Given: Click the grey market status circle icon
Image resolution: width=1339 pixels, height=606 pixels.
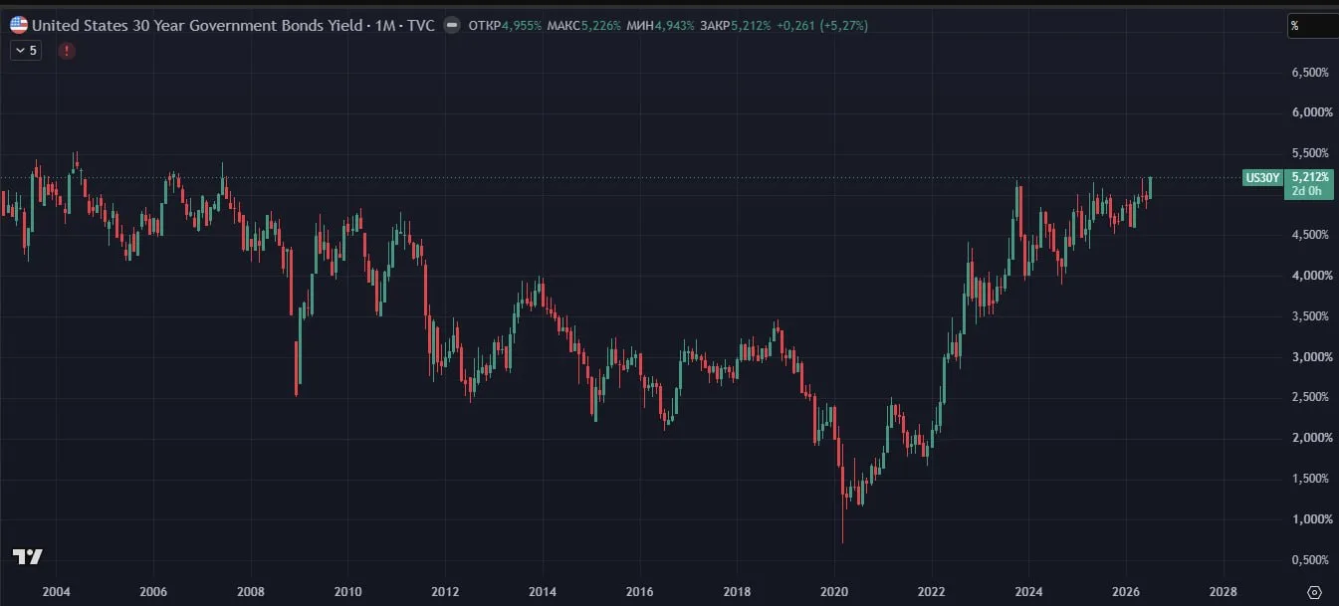Looking at the screenshot, I should [452, 25].
